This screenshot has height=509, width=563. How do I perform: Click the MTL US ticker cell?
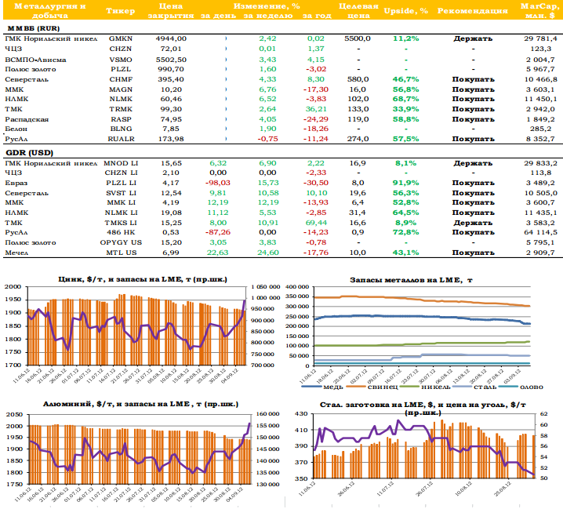click(121, 253)
